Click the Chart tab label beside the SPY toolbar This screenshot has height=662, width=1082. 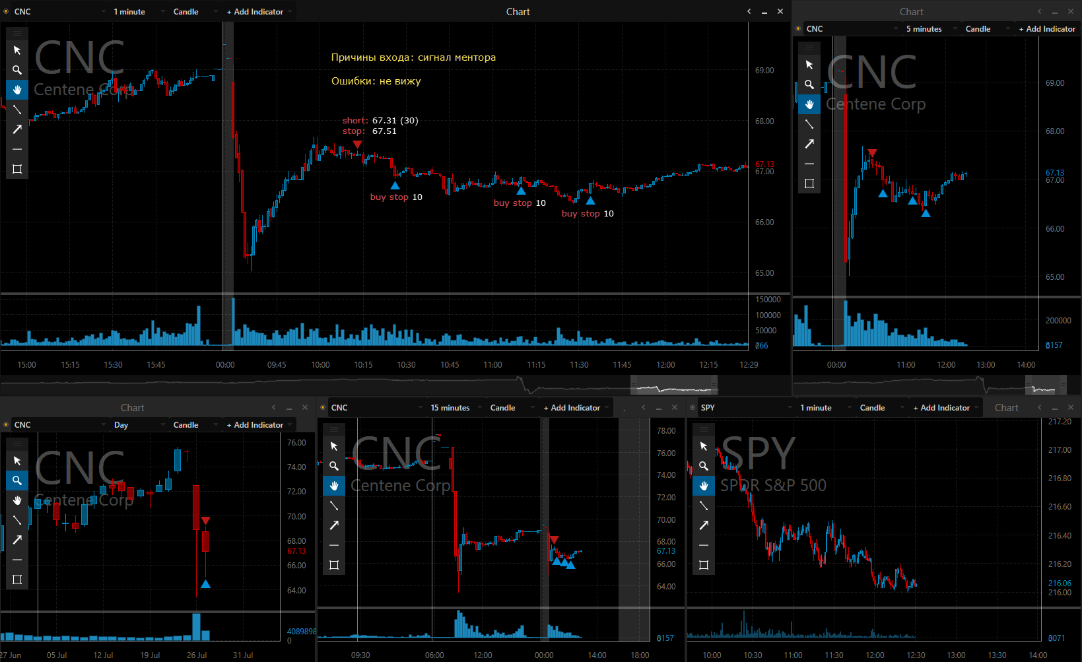click(x=1006, y=408)
